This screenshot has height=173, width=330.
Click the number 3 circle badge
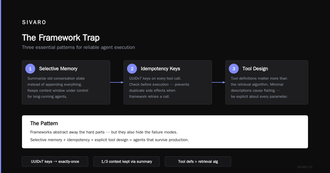tap(234, 69)
